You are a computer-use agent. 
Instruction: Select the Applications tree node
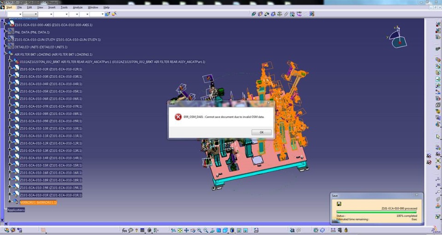(x=16, y=210)
